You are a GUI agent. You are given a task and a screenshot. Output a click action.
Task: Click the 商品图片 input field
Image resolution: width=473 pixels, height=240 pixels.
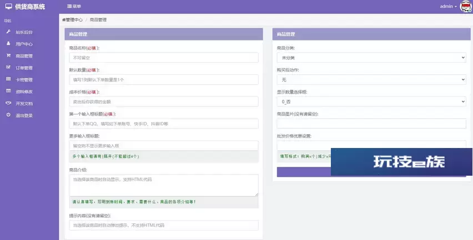pyautogui.click(x=371, y=124)
